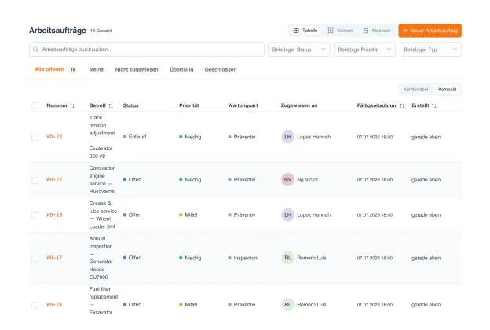Screen dimensions: 490x330
Task: Click Annual inspection subject text
Action: pos(101,258)
